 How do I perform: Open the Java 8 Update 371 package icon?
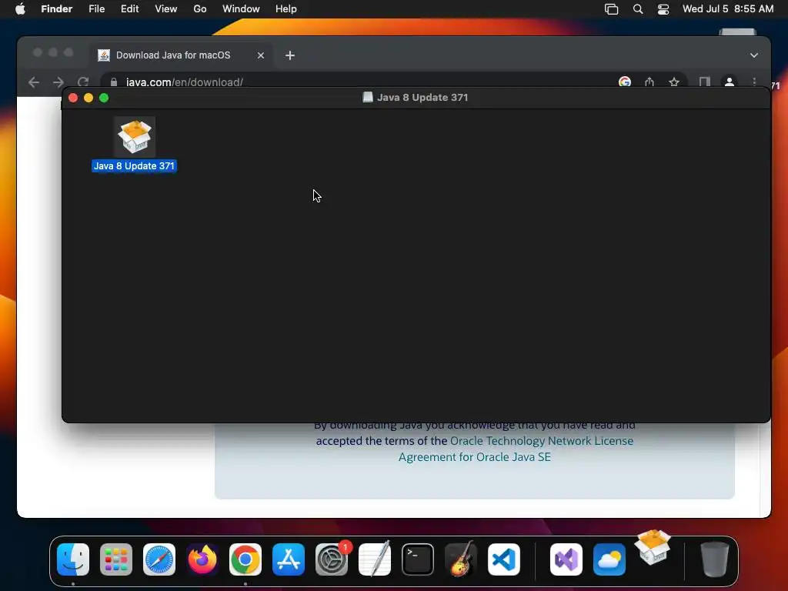point(134,137)
